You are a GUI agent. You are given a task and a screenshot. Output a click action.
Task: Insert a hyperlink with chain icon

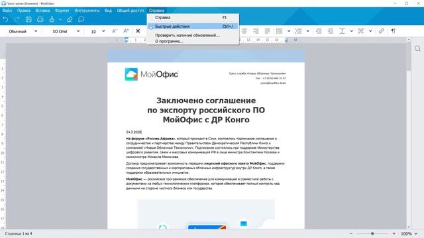tap(382, 31)
